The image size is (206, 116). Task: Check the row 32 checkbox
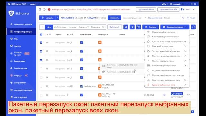point(41,95)
